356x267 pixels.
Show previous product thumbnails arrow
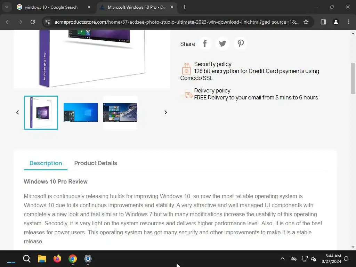point(17,112)
